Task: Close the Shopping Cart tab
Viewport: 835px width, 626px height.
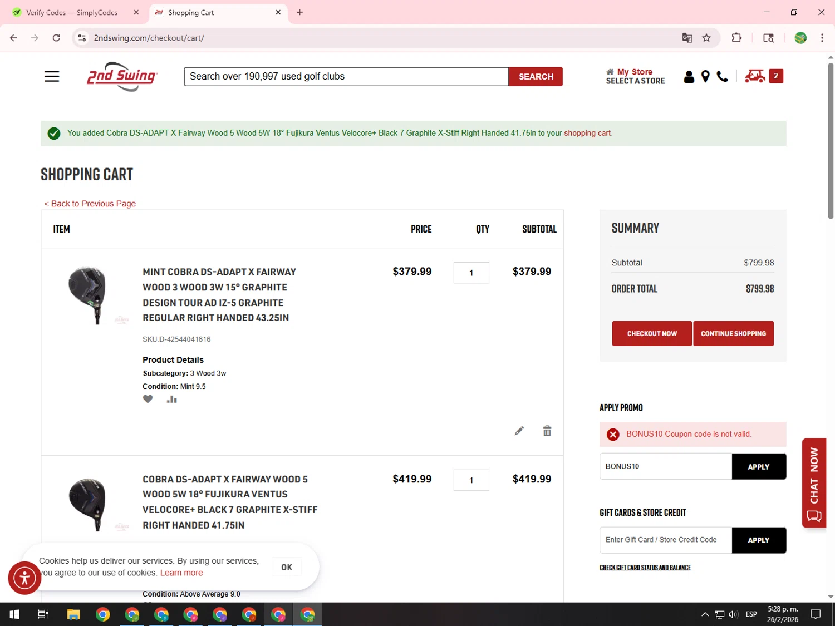Action: tap(278, 12)
